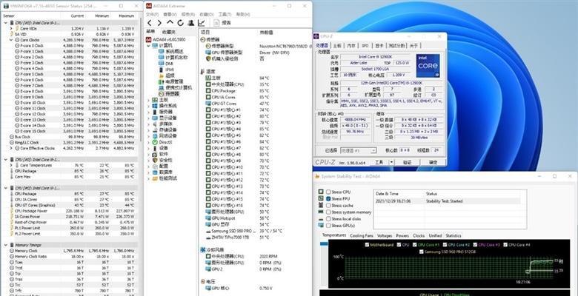This screenshot has width=578, height=296.
Task: Click CPU-Z 确定 OK button
Action: click(x=433, y=162)
